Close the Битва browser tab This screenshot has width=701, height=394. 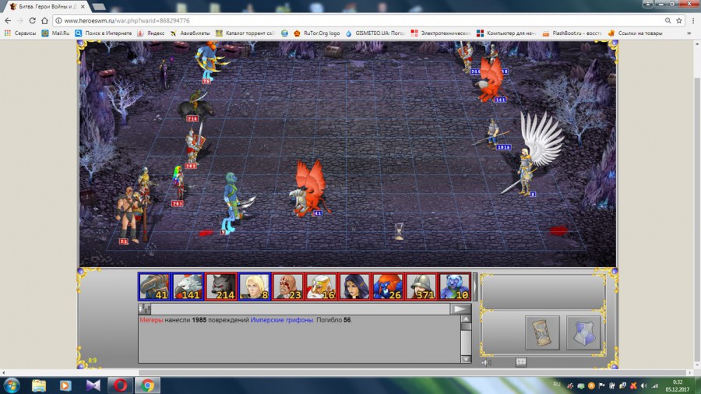pos(83,7)
